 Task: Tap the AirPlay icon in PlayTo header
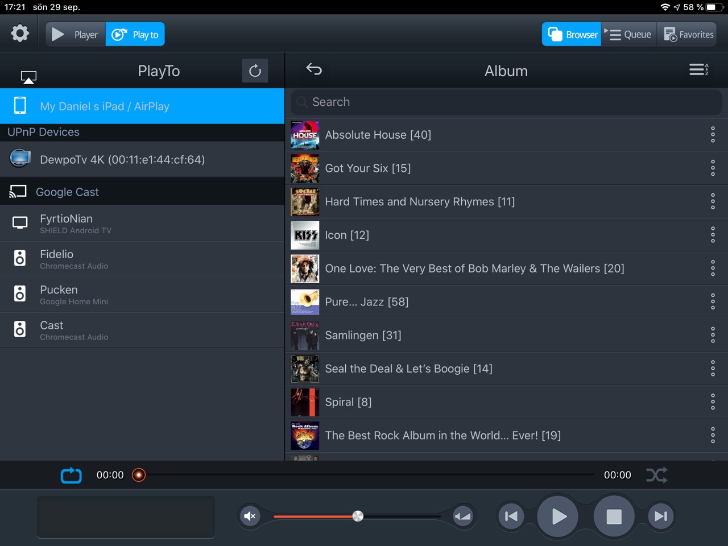(28, 77)
